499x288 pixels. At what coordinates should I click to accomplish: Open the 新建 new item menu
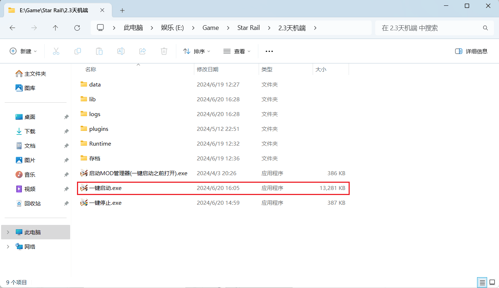(x=23, y=51)
